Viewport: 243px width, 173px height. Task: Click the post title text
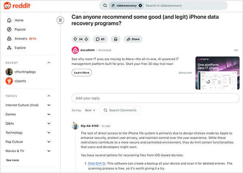[145, 20]
